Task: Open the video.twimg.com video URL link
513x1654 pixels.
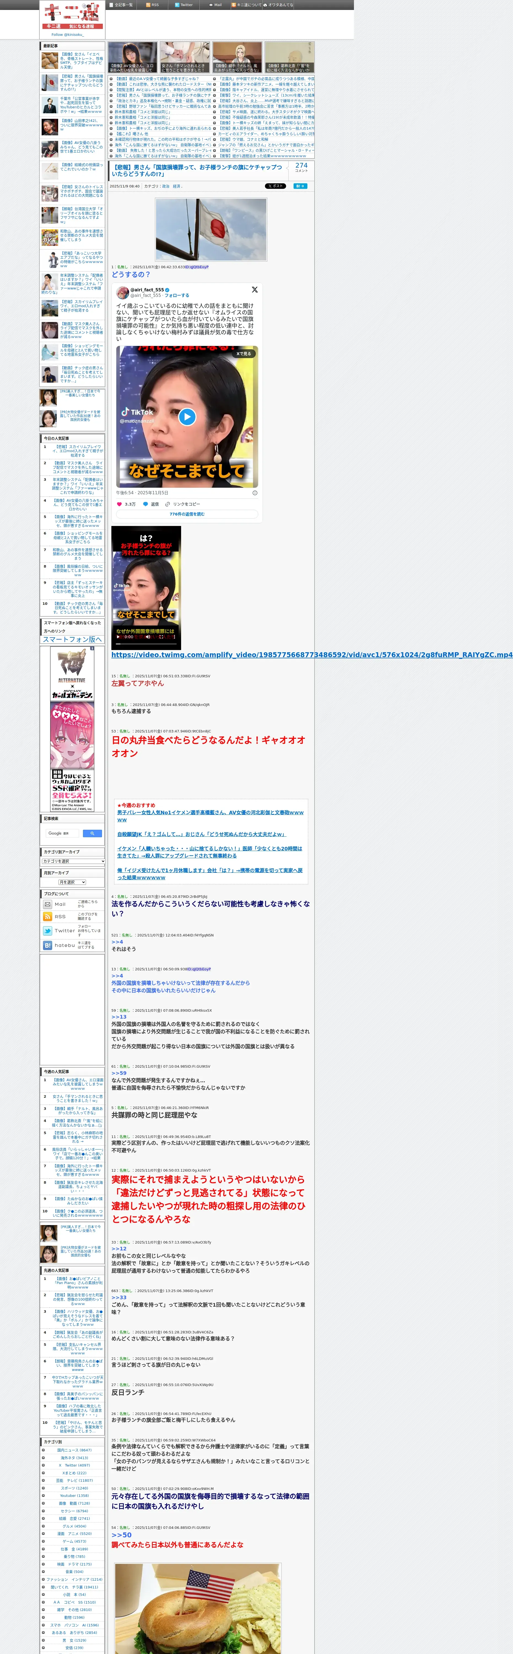Action: [312, 655]
